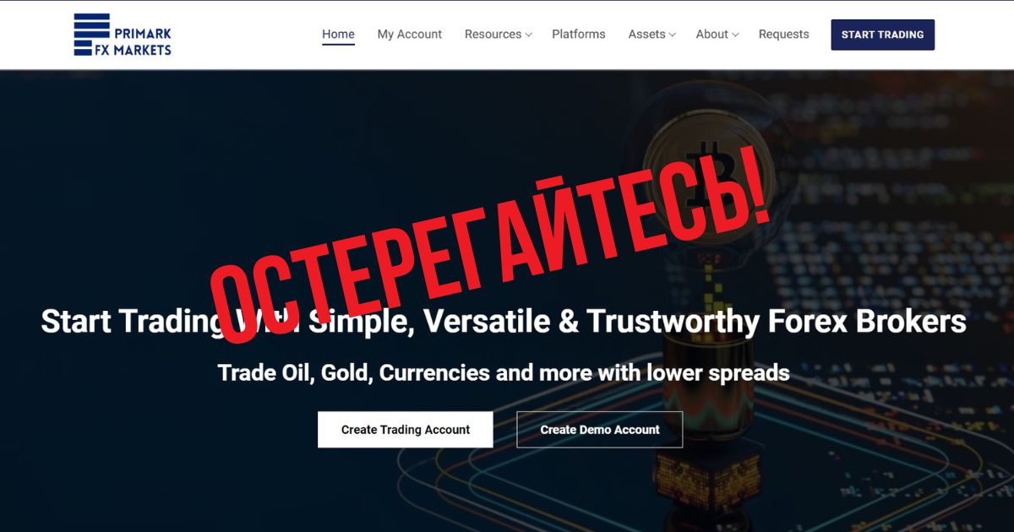The height and width of the screenshot is (532, 1014).
Task: Click the START TRADING button
Action: (x=882, y=35)
